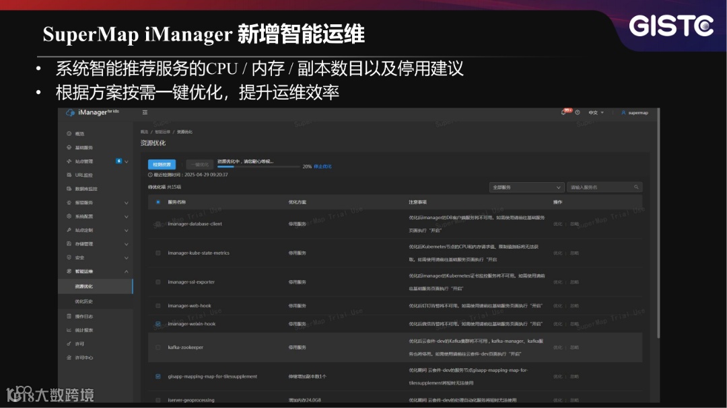Select 资源优化 in the sidebar submenu
The image size is (727, 408).
pyautogui.click(x=96, y=286)
